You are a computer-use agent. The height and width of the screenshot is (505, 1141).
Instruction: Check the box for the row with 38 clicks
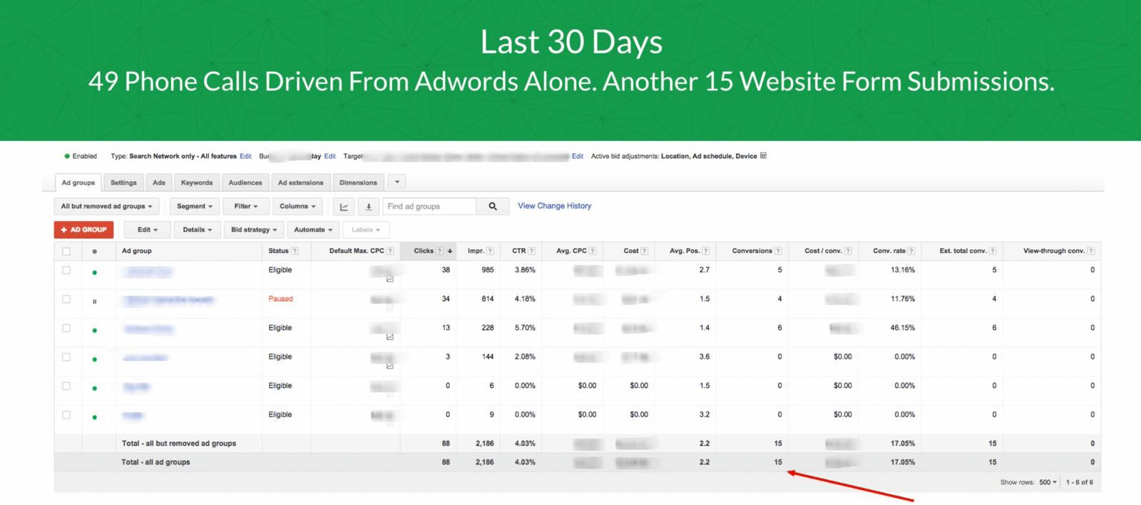tap(66, 270)
